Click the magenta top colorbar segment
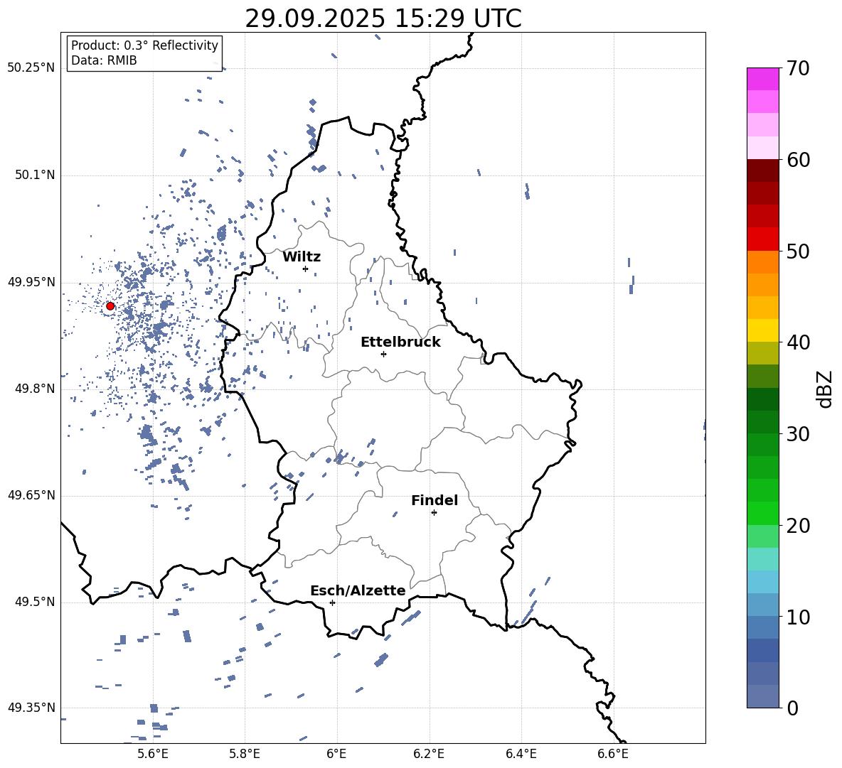The image size is (842, 768). [x=762, y=79]
